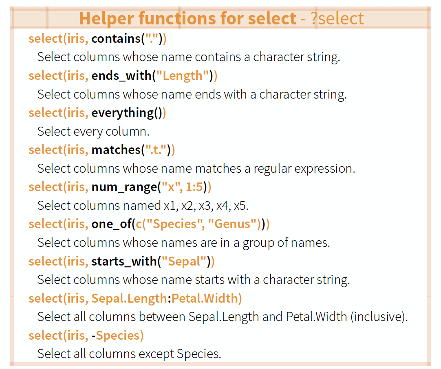Click "Select columns named x1, x2, x3" text
Screen dimensions: 441x369
(x=143, y=205)
